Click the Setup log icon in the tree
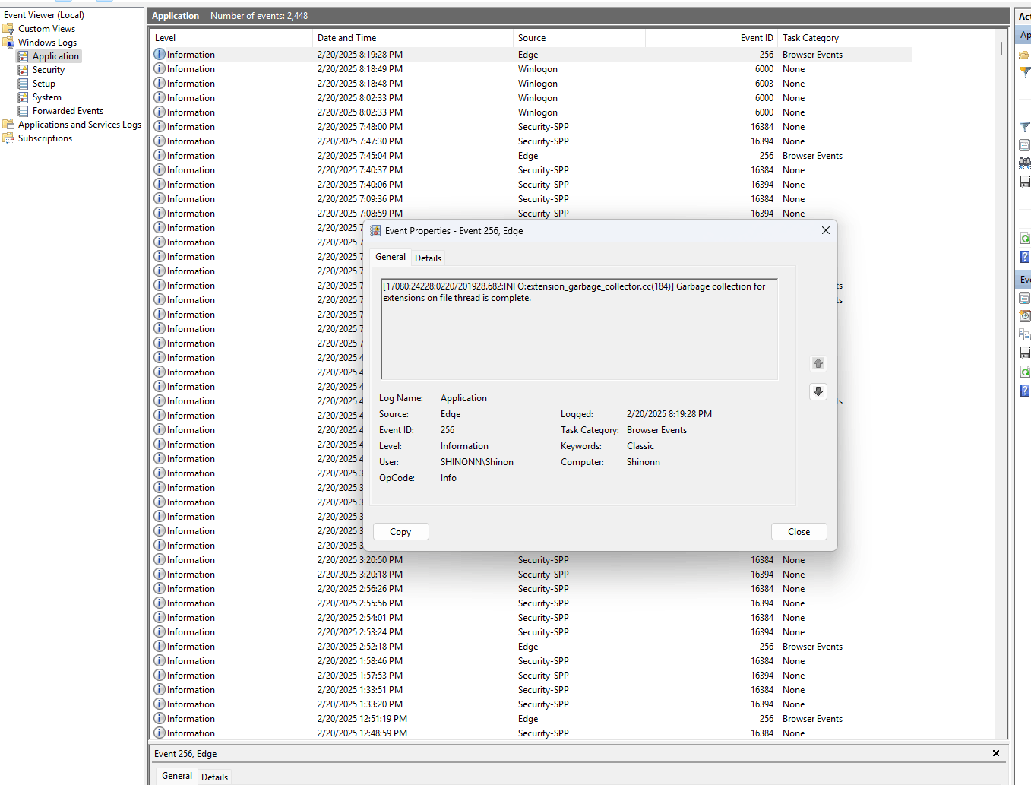Viewport: 1031px width, 785px height. [24, 84]
